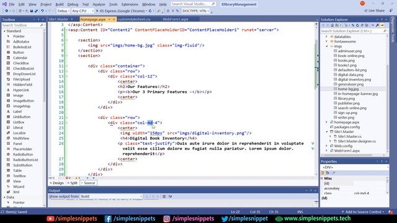Click the Refresh icon in Solution Explorer toolbar
The image size is (397, 223).
point(357,25)
